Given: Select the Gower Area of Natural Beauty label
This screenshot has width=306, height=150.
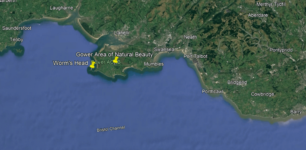Looking at the screenshot, I should tap(114, 54).
